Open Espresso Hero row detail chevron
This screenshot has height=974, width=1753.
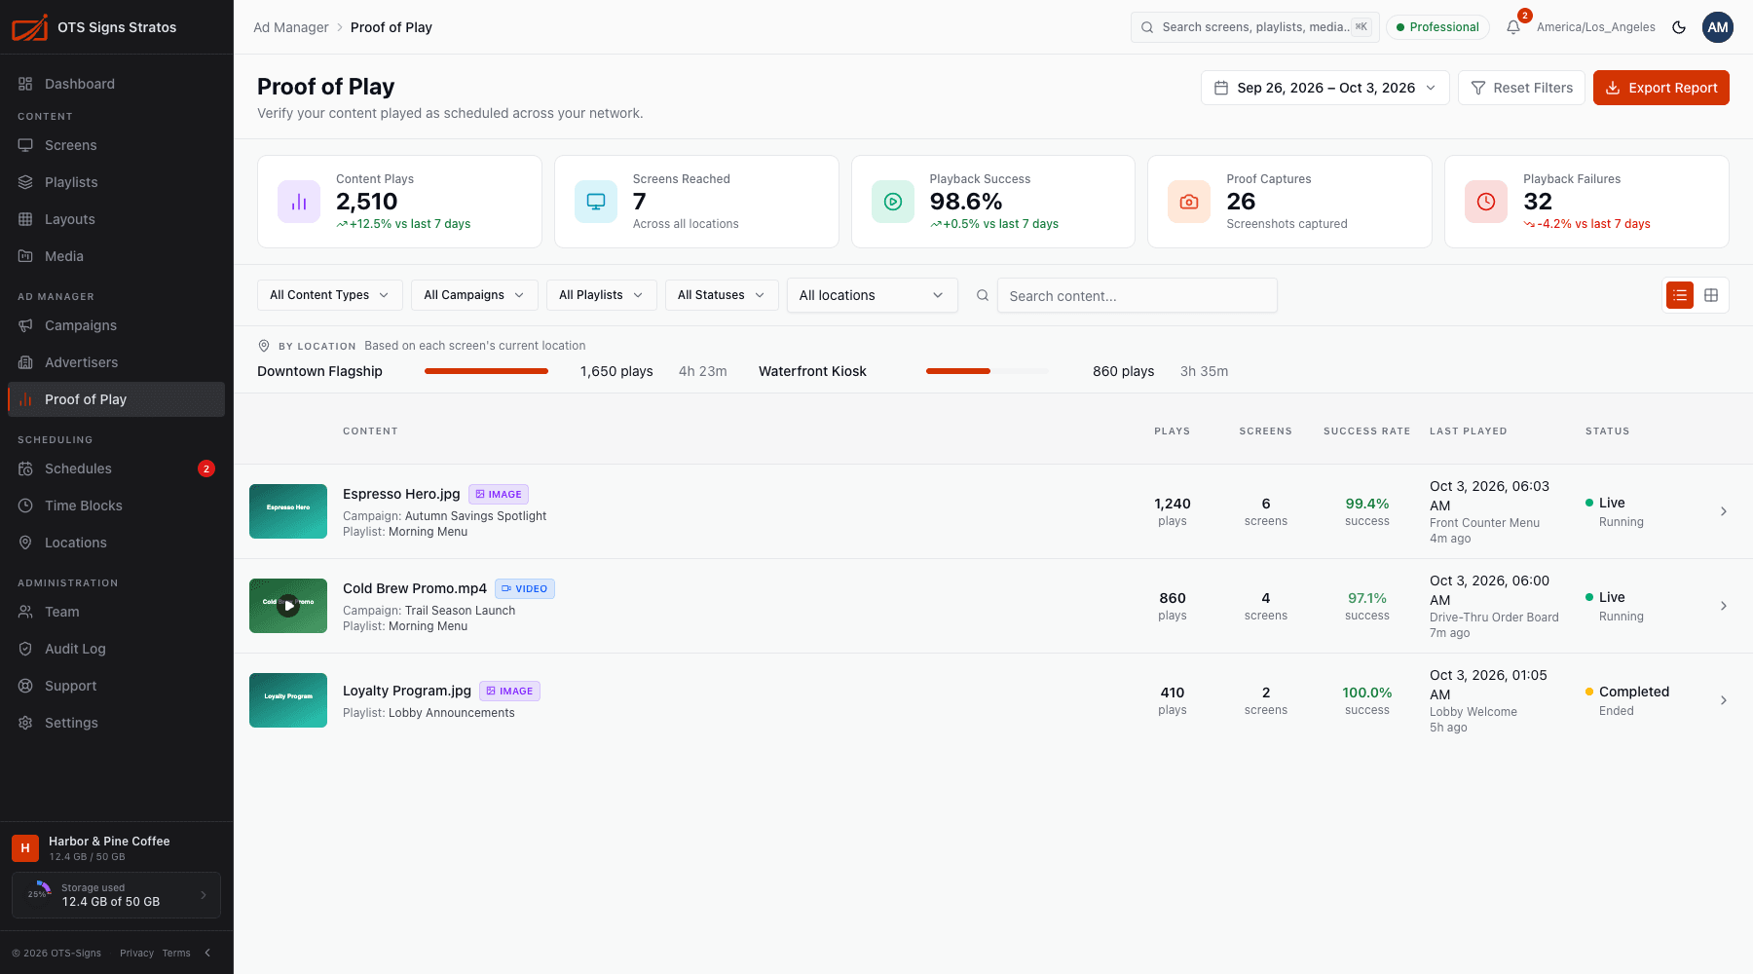point(1724,511)
